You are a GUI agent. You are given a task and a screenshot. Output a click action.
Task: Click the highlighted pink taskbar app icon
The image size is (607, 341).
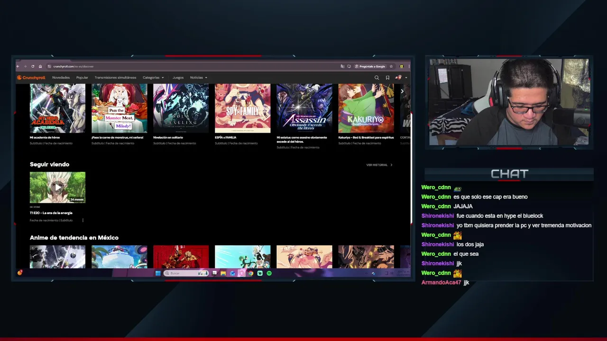(241, 273)
